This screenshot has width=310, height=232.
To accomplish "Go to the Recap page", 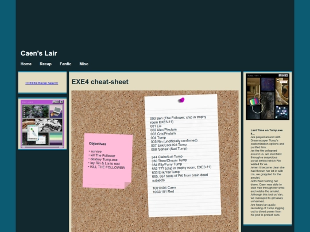I will 45,64.
